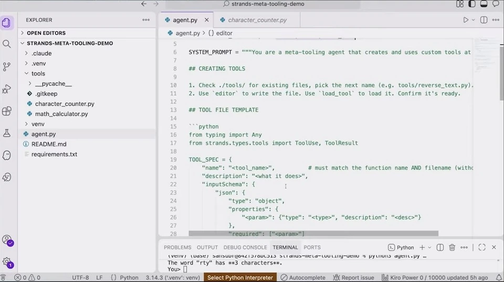Click Report issue in status bar

(x=353, y=277)
